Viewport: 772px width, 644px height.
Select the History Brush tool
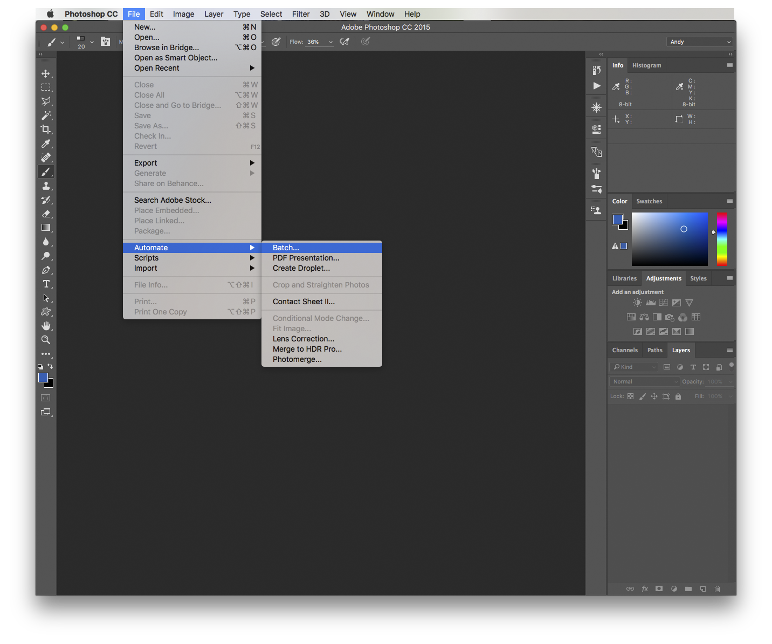[46, 200]
